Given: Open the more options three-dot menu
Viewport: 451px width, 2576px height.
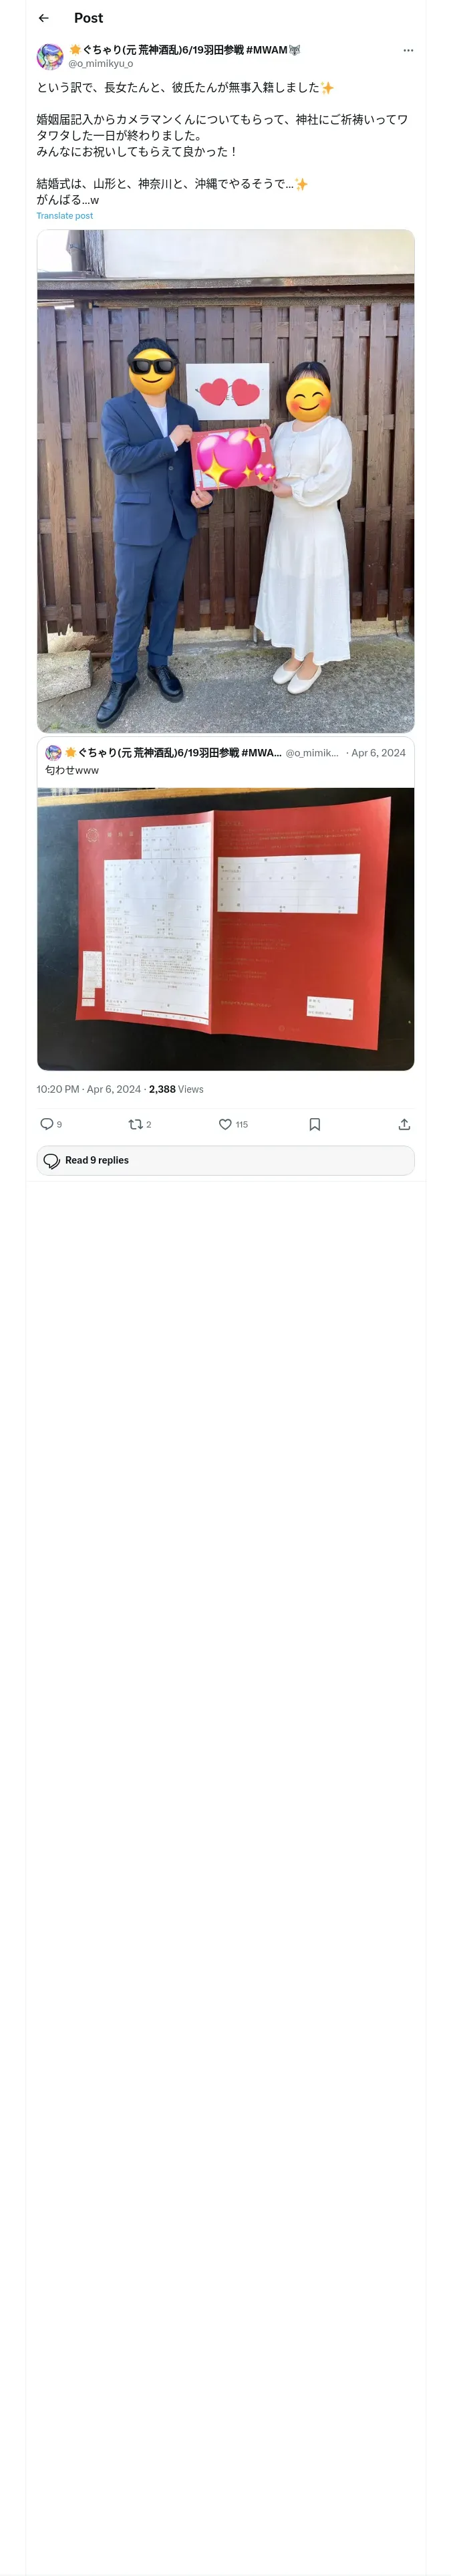Looking at the screenshot, I should pyautogui.click(x=407, y=50).
